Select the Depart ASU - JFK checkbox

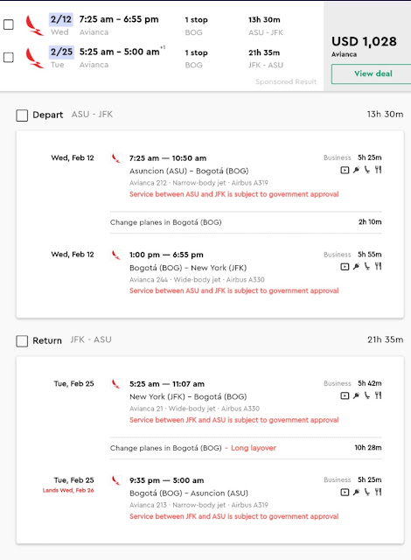click(22, 115)
